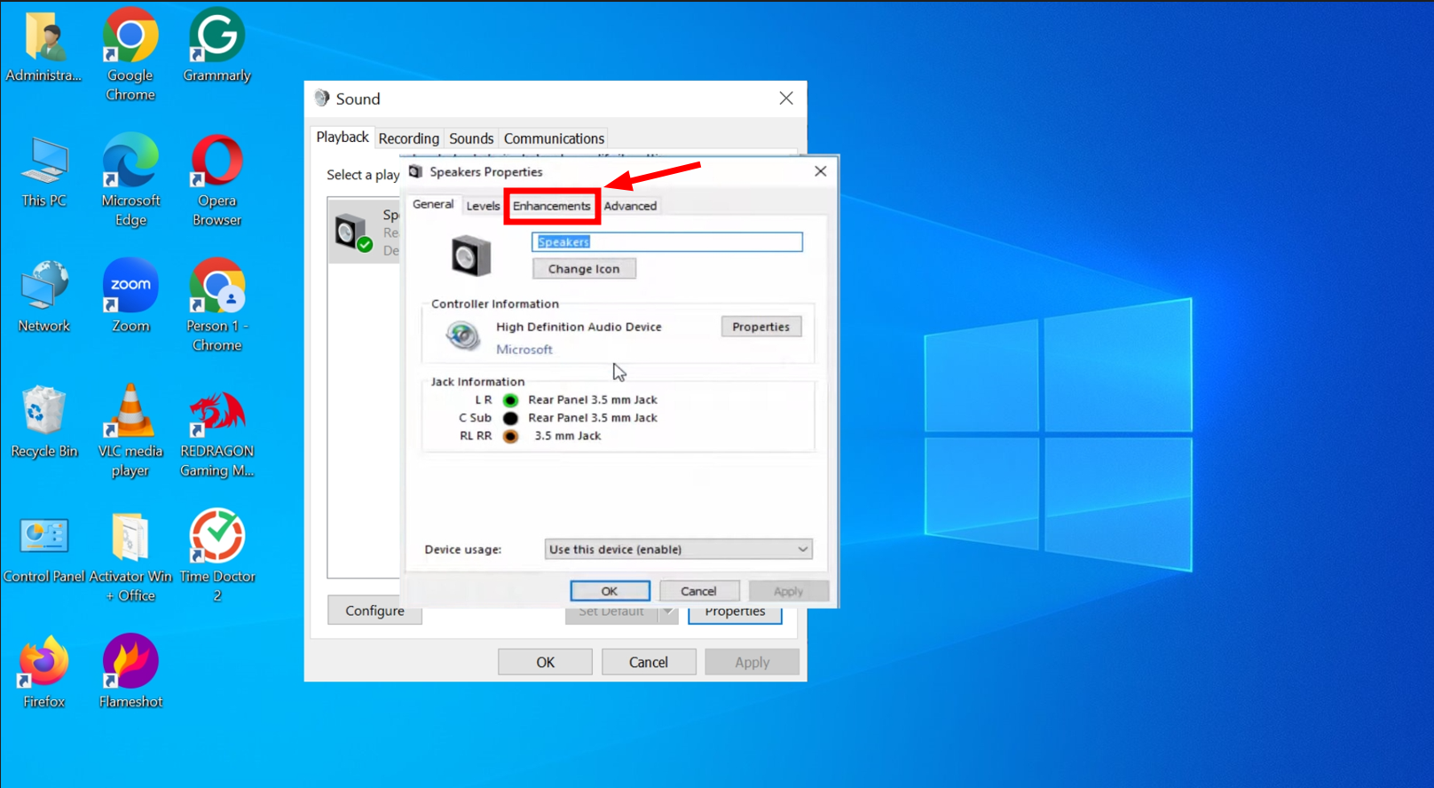Launch VLC media player shortcut

130,432
